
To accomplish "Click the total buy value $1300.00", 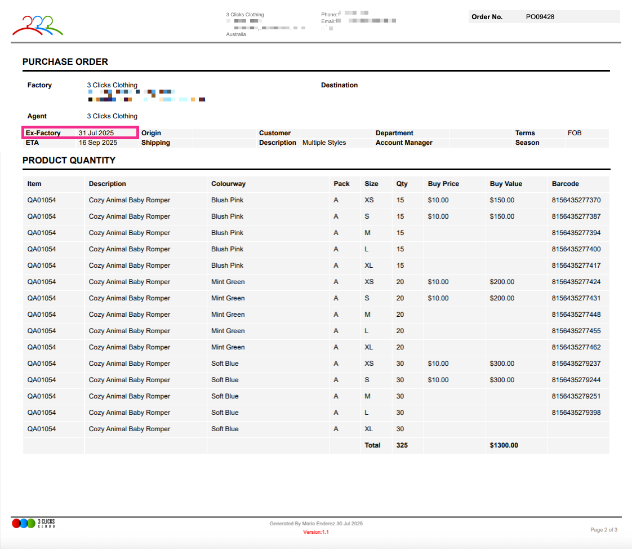I will click(504, 445).
